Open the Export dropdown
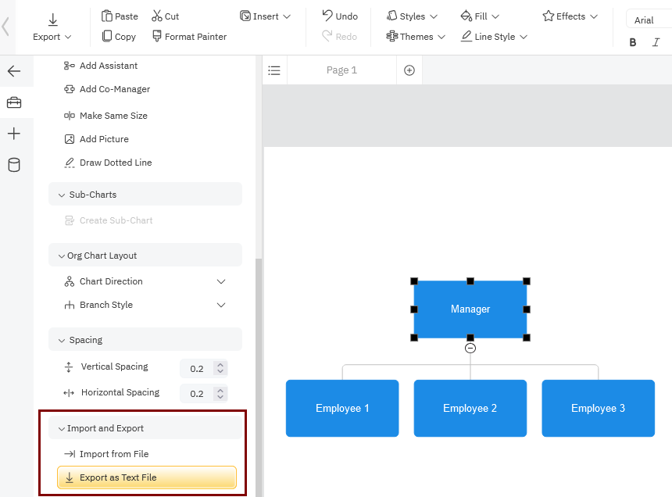This screenshot has height=497, width=672. [x=52, y=37]
